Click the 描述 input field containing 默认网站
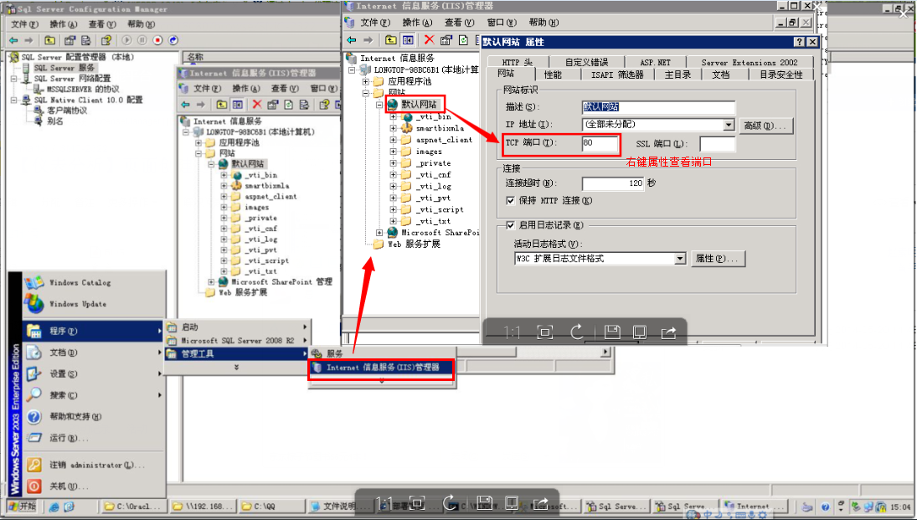 pyautogui.click(x=658, y=107)
